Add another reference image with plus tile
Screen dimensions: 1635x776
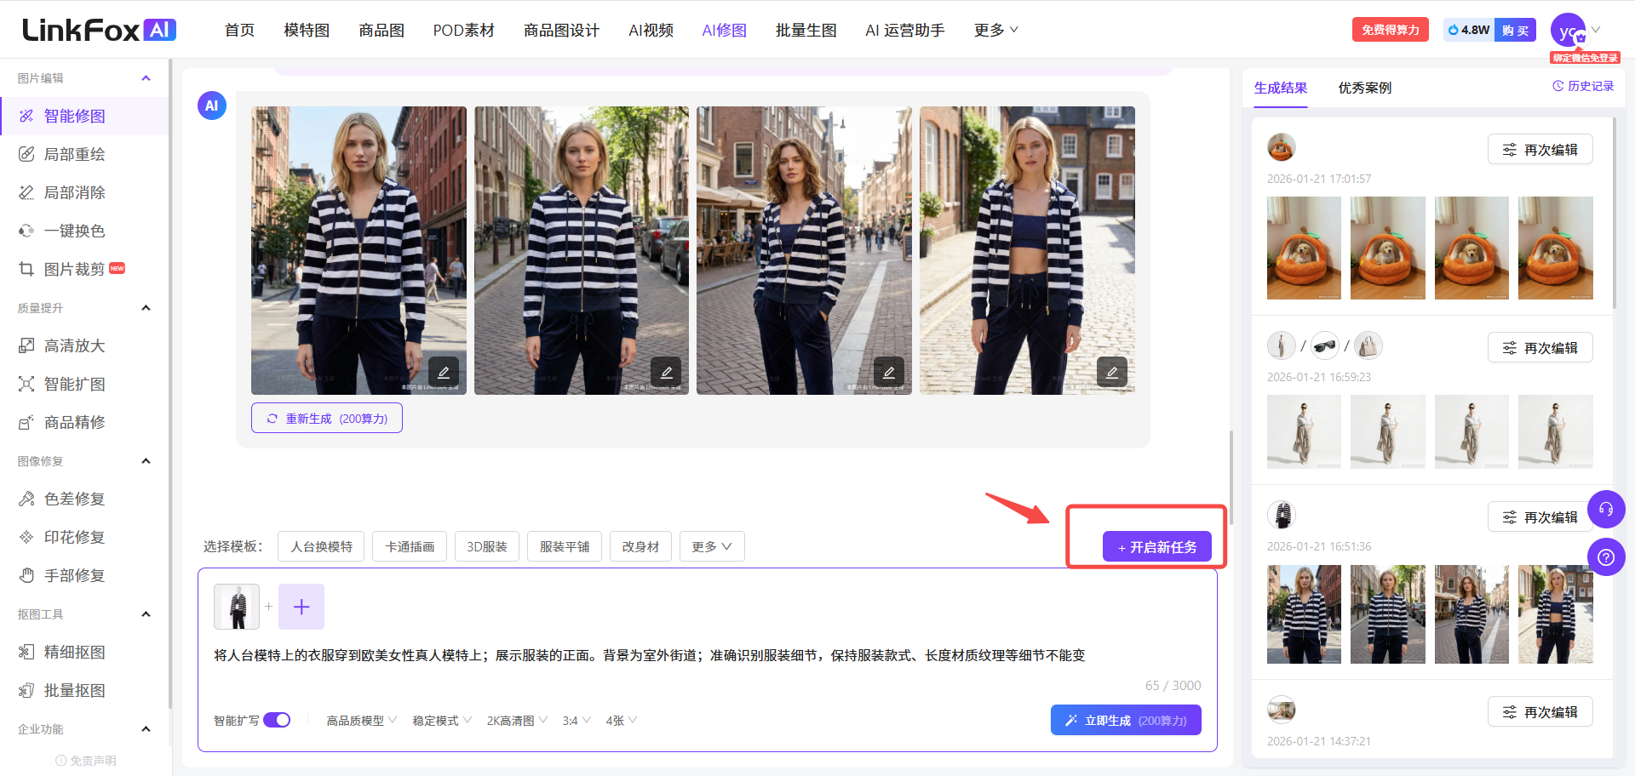click(x=301, y=607)
